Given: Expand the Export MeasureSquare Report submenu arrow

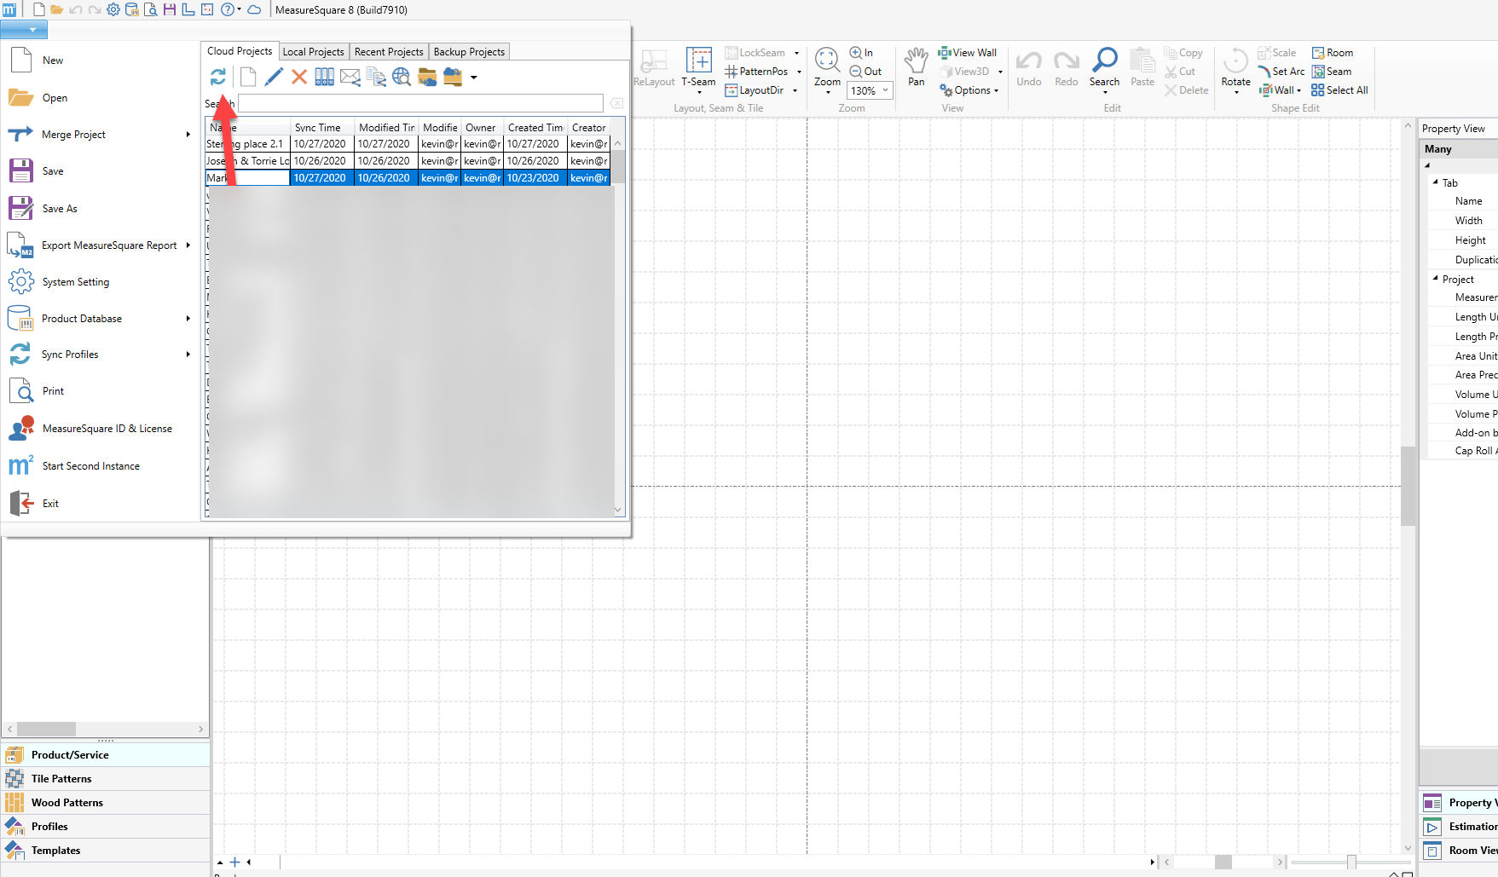Looking at the screenshot, I should 188,245.
